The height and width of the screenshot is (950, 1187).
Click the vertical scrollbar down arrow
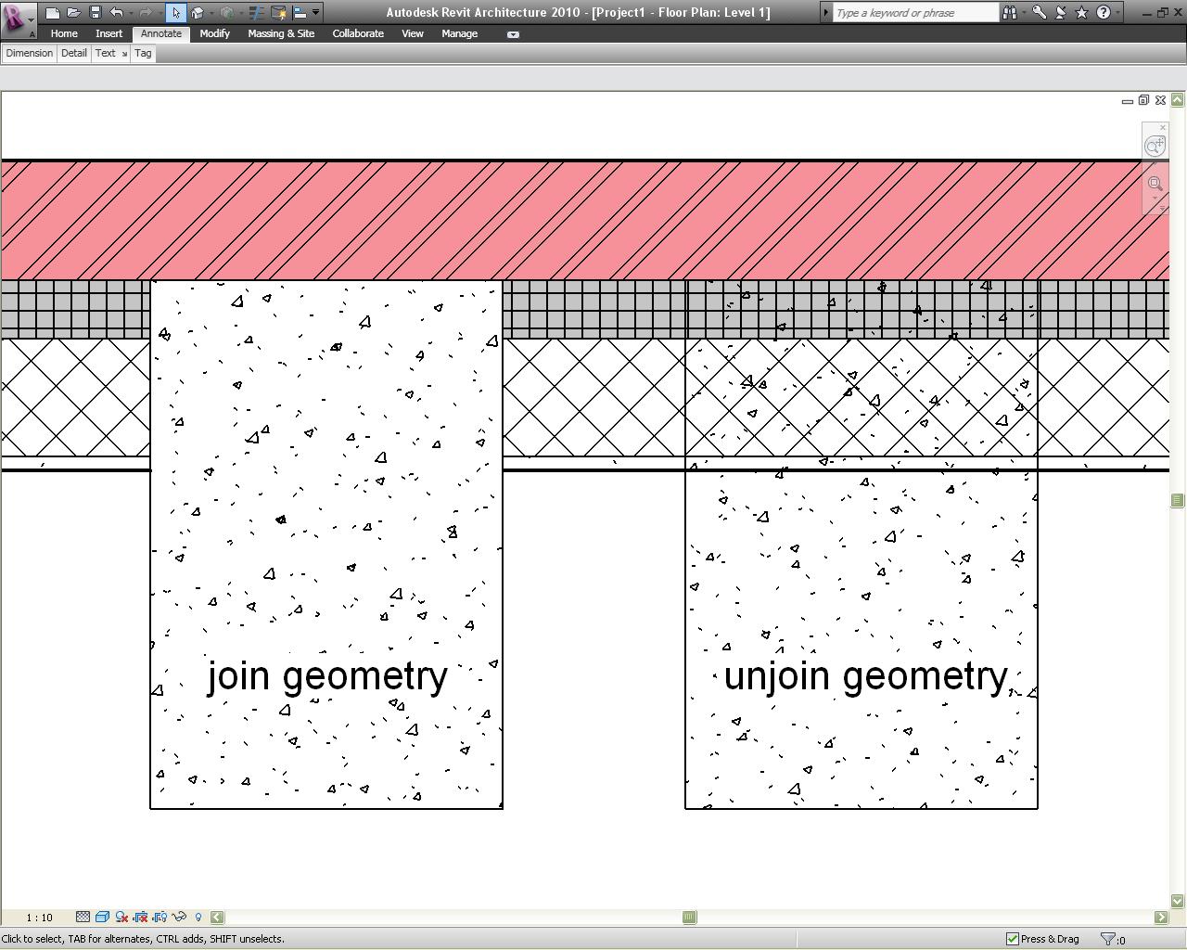click(x=1178, y=901)
